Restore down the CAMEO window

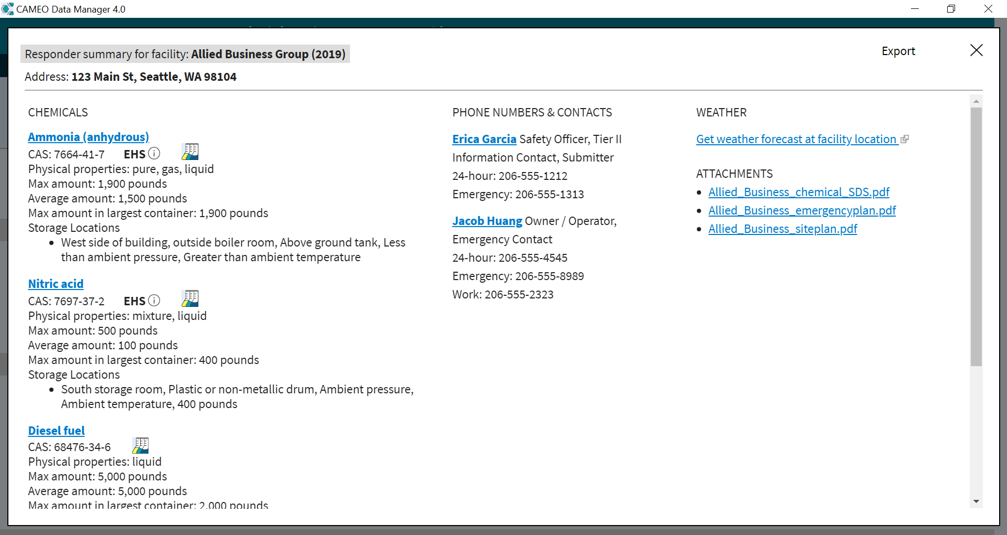pyautogui.click(x=951, y=9)
